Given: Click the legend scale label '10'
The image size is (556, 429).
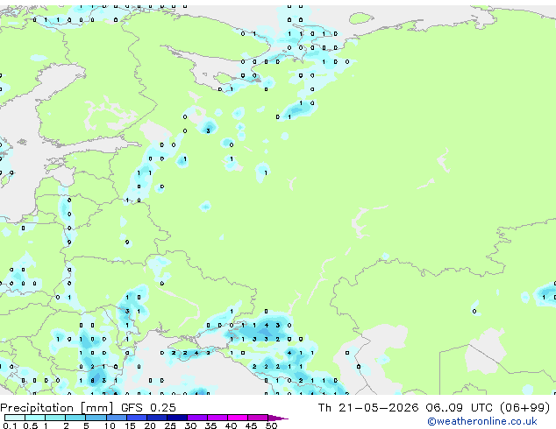Looking at the screenshot, I should (110, 425).
